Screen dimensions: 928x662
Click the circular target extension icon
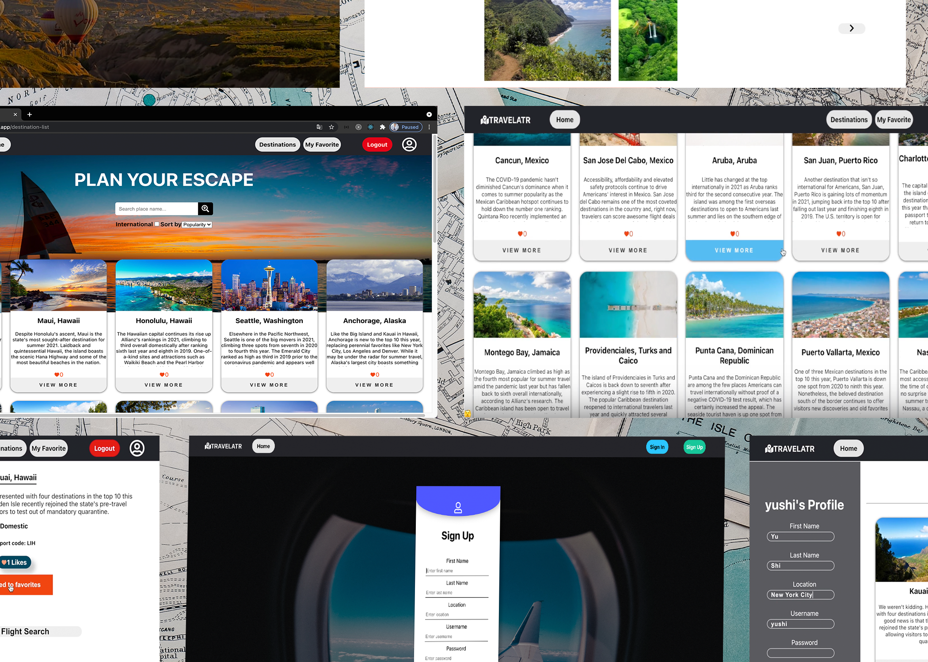(358, 127)
